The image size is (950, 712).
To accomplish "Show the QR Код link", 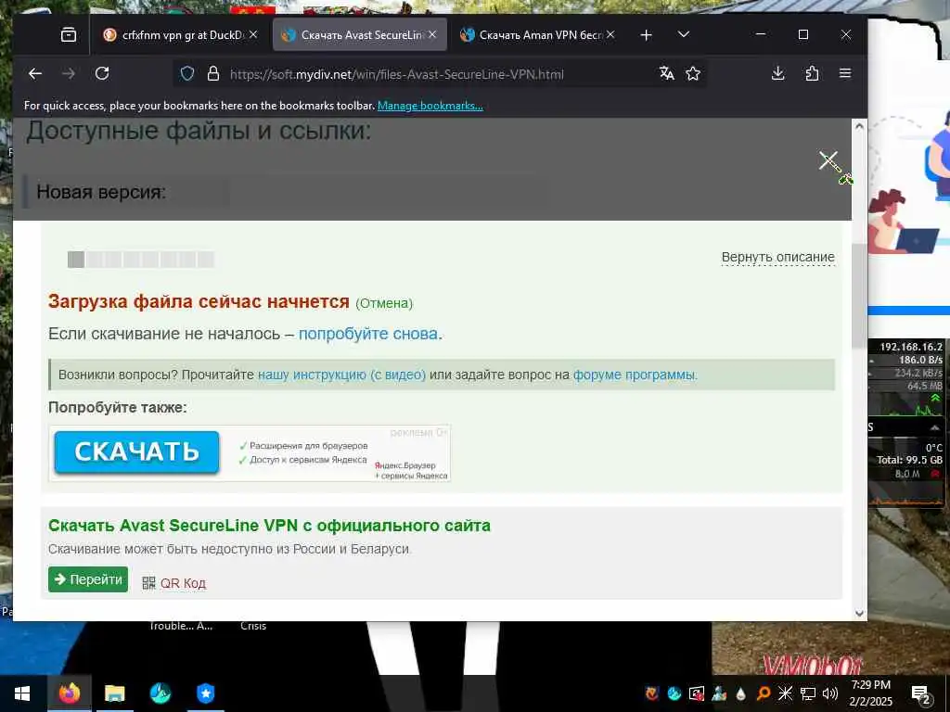I will click(183, 583).
